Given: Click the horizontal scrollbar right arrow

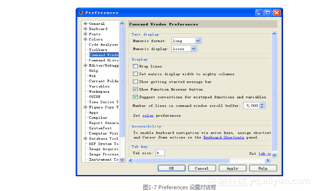Looking at the screenshot, I should 268,160.
